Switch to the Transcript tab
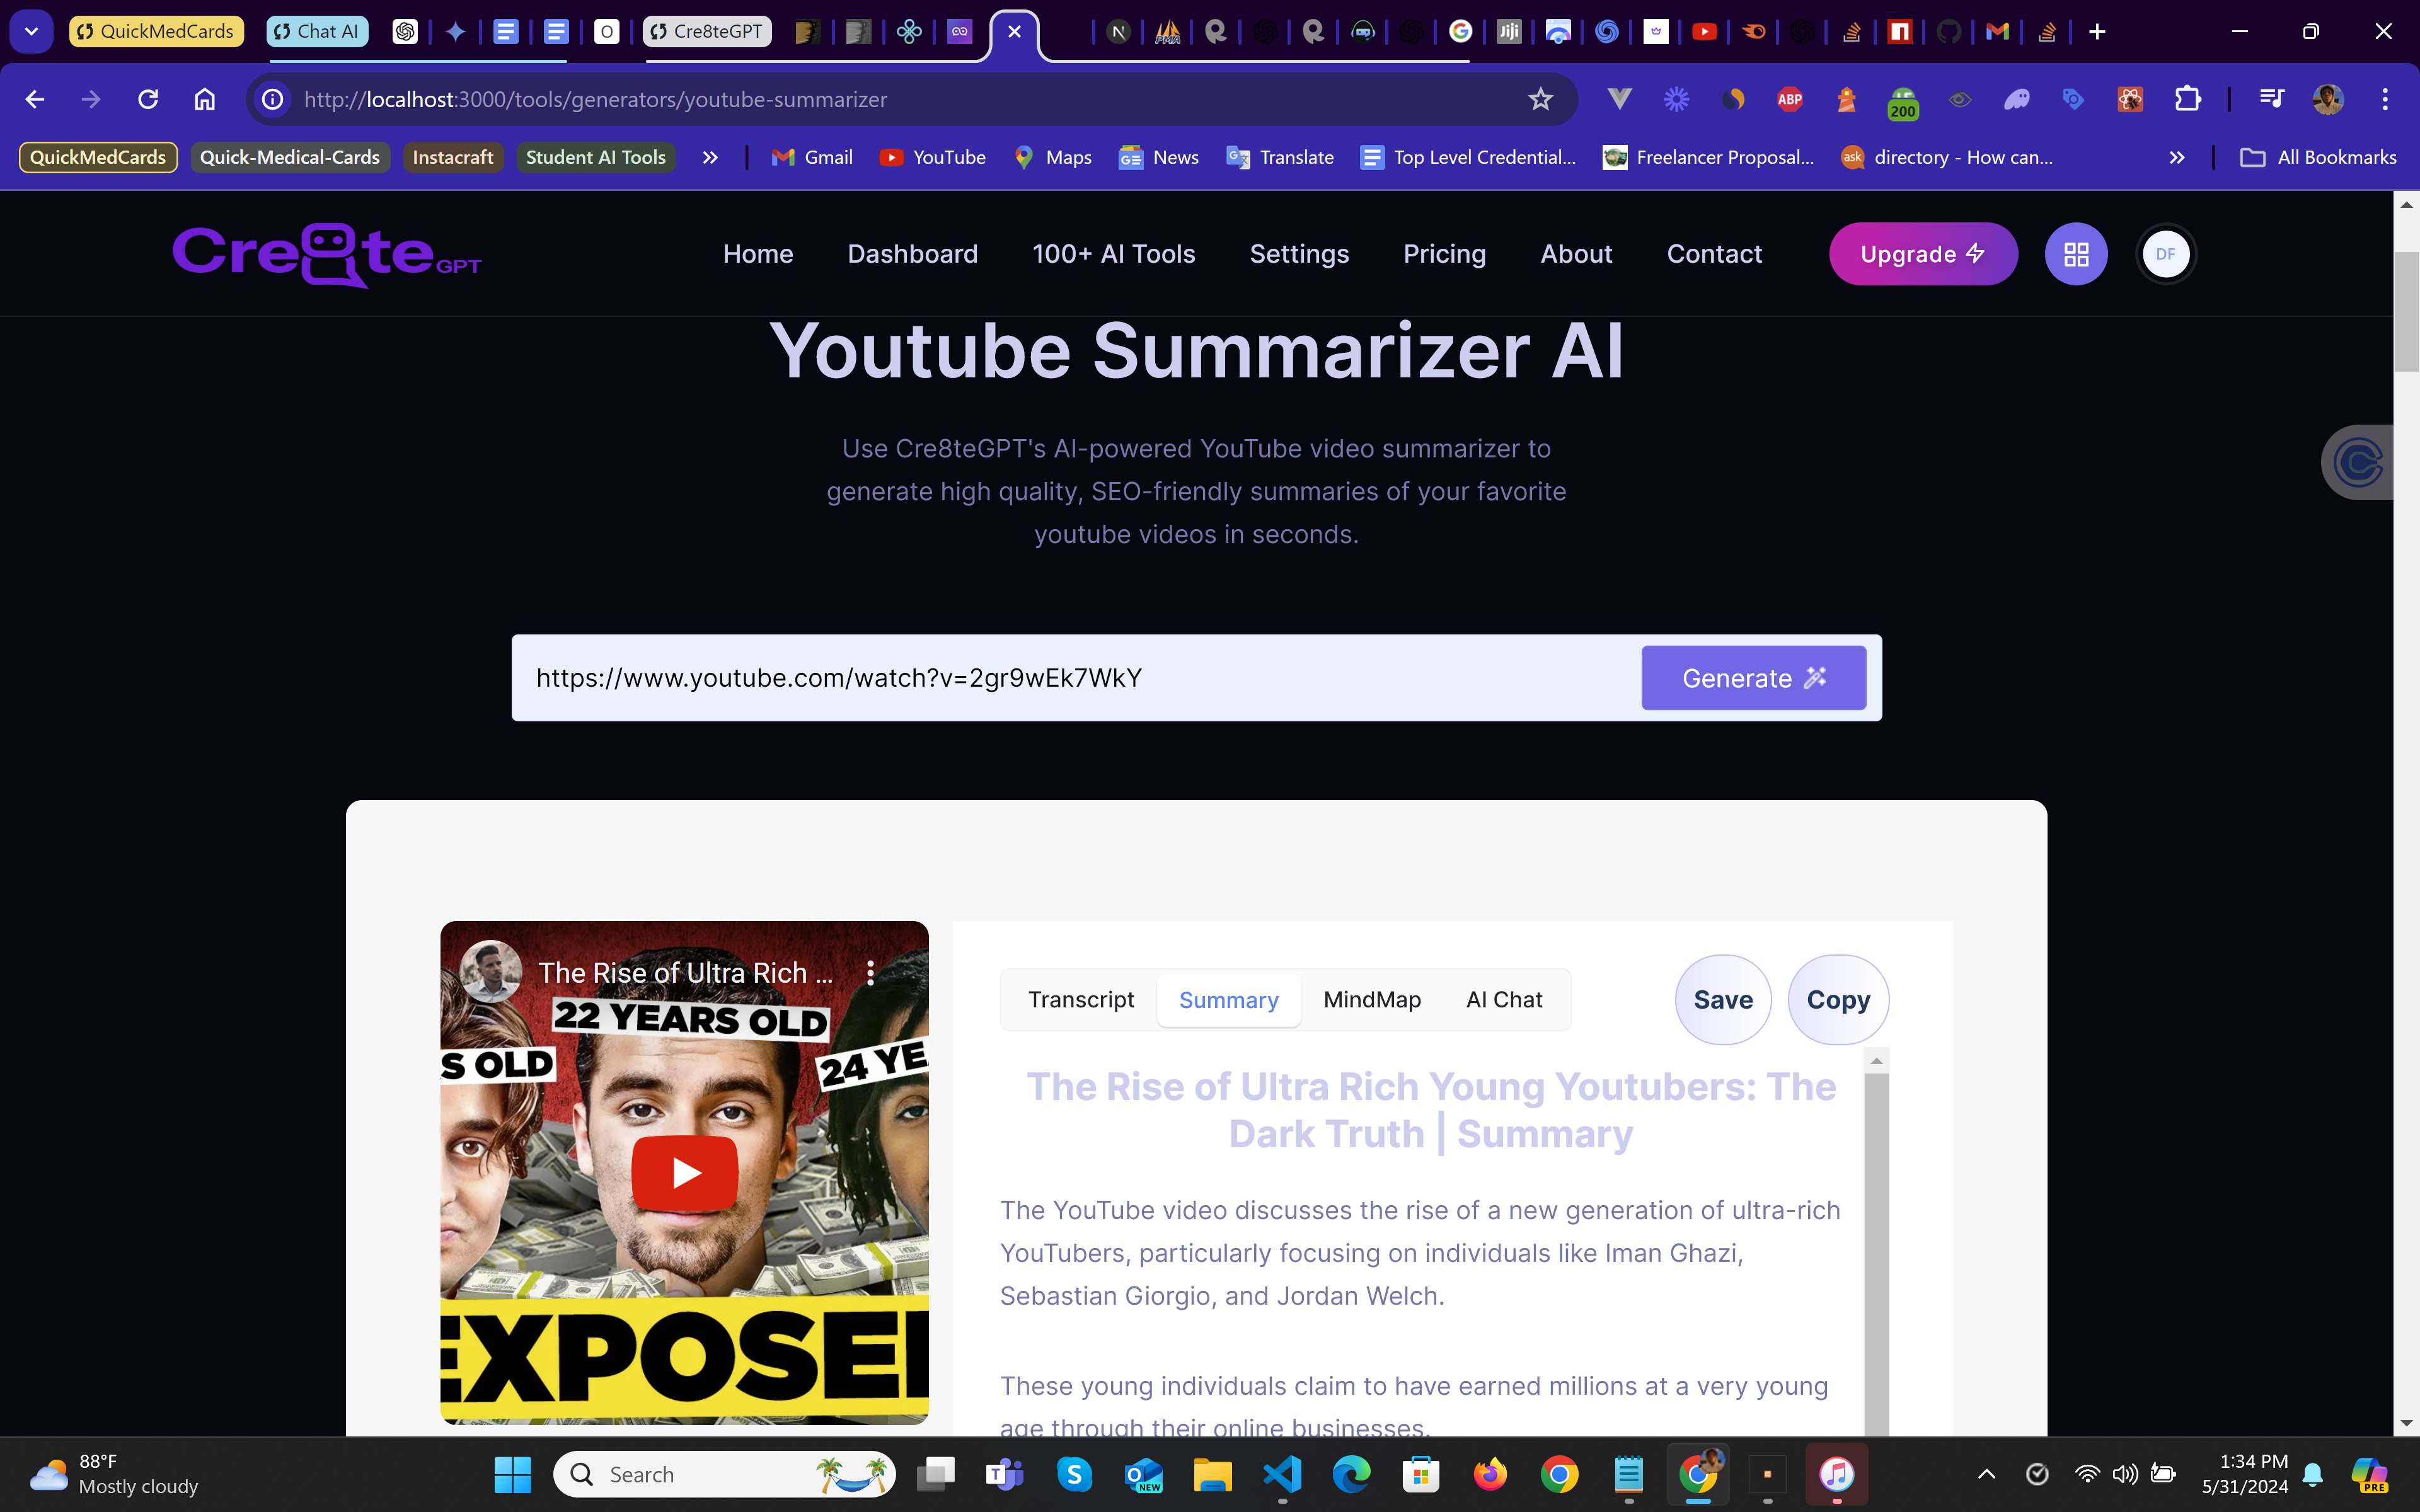 [x=1081, y=1000]
